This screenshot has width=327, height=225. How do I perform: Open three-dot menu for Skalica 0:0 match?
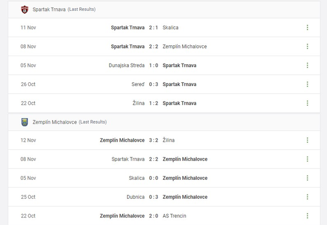[x=307, y=178]
